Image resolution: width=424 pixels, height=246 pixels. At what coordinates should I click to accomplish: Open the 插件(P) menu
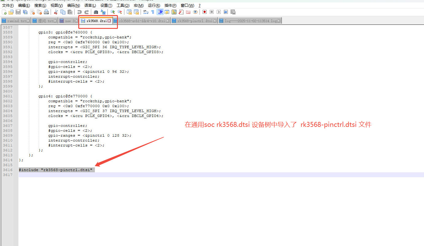tap(170, 6)
